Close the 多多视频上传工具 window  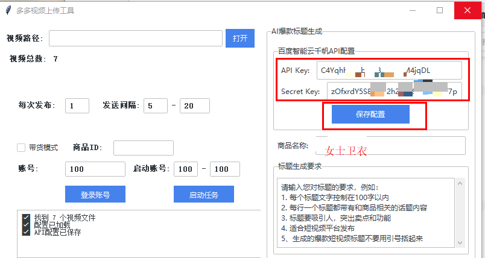pos(468,10)
